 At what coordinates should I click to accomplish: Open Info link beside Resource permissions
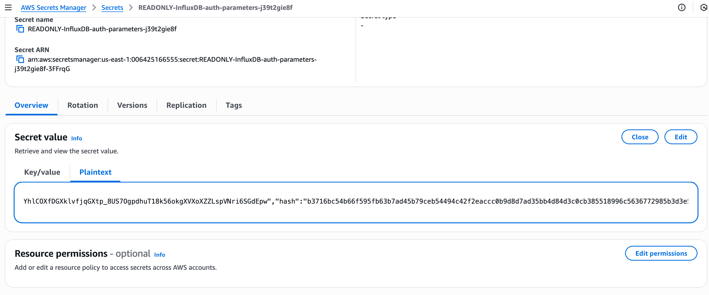tap(159, 255)
